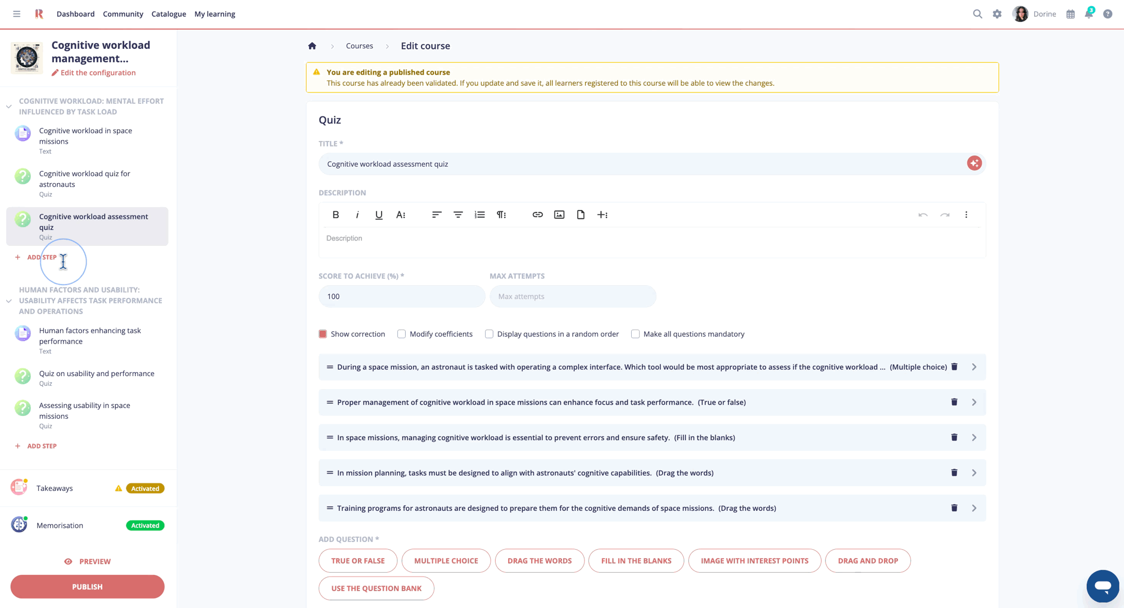Expand the Fill in the blanks question
Screen dimensions: 1124x608
click(974, 437)
